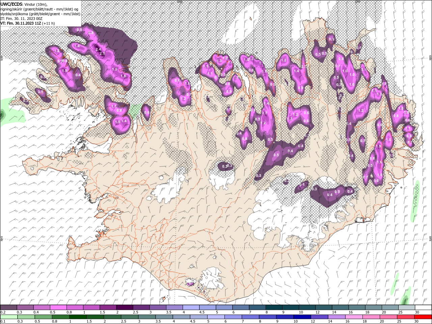The width and height of the screenshot is (432, 324).
Task: Select the lower dark blue swatch between 10 and 12
Action: pyautogui.click(x=301, y=317)
